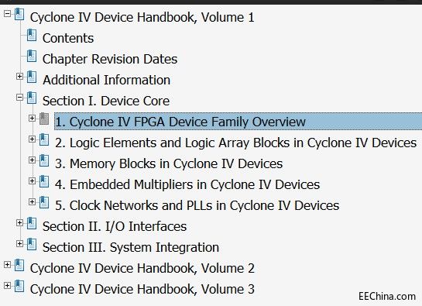Collapse Cyclone IV Device Handbook Volume 1
The width and height of the screenshot is (422, 306).
coord(7,13)
